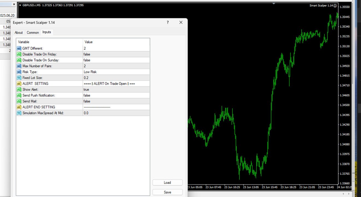Click the Simulation MaxSpread At Mid icon
The height and width of the screenshot is (197, 361).
[19, 113]
